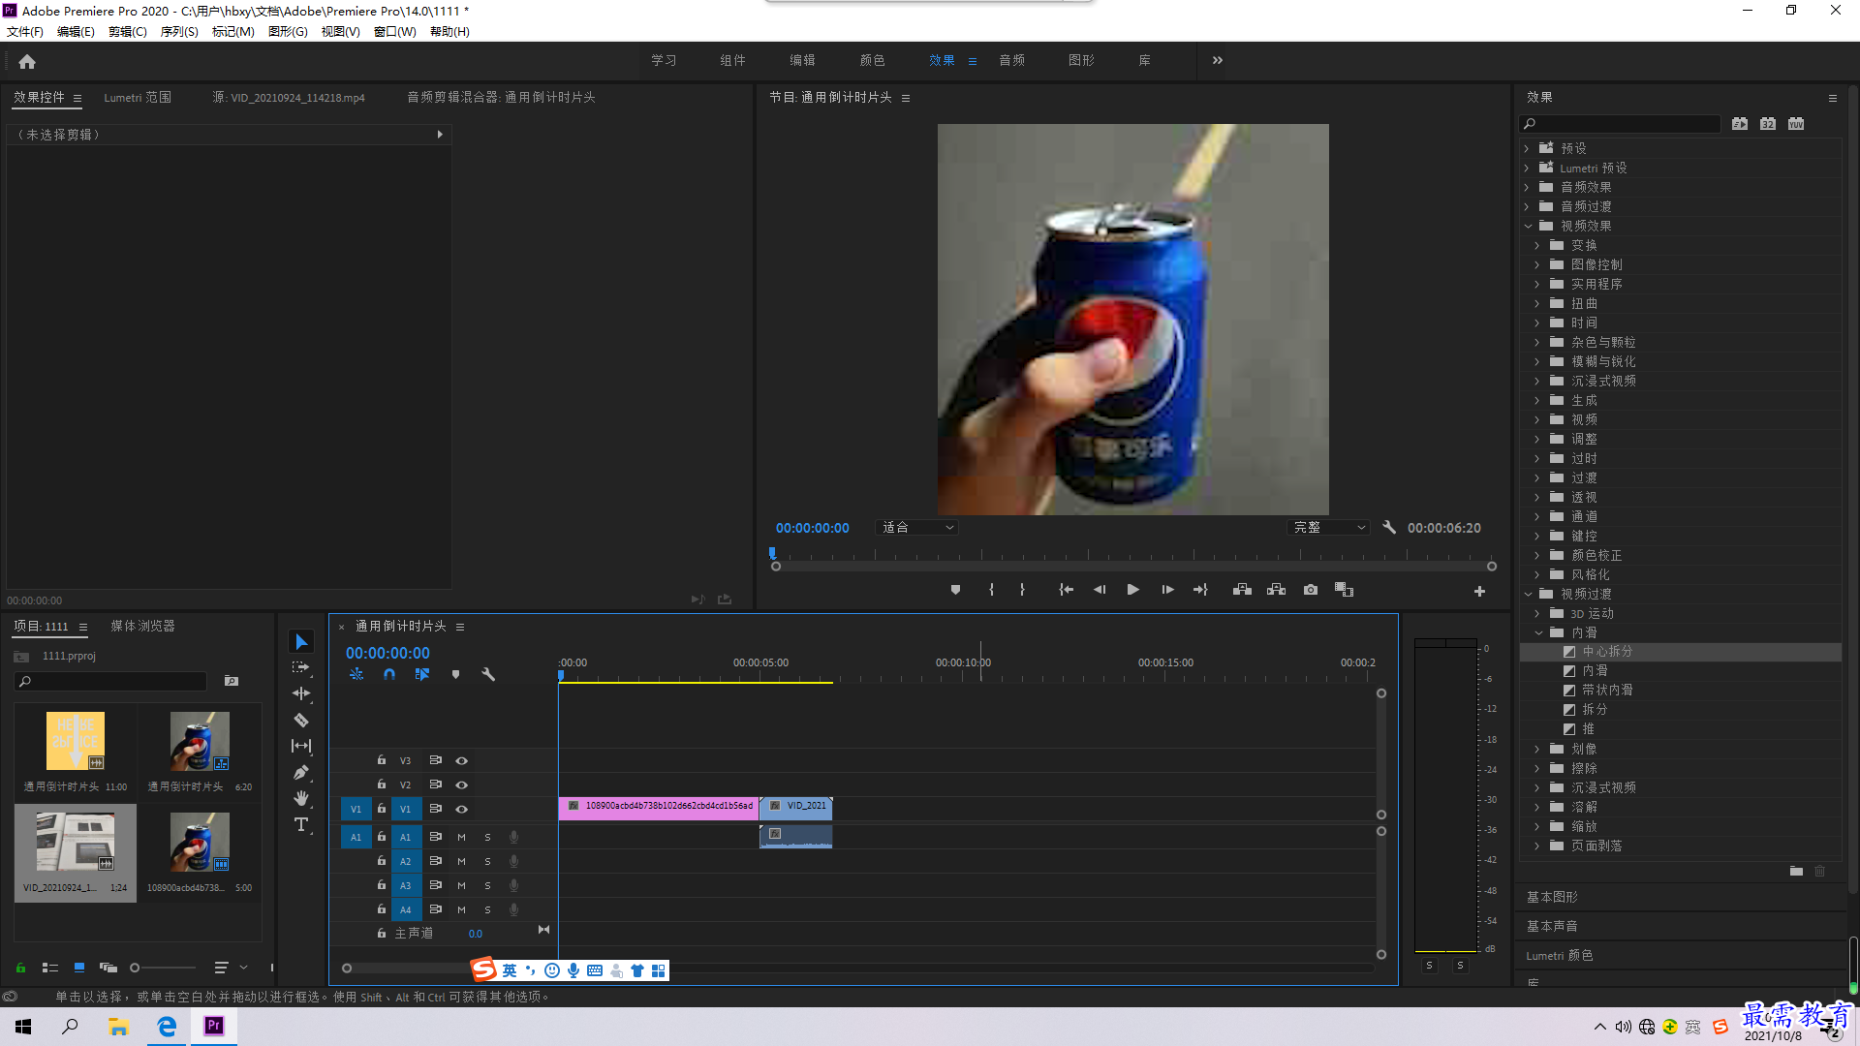Screen dimensions: 1860x1046
Task: Select the VID_20210924 clip thumbnail in project
Action: [x=76, y=843]
